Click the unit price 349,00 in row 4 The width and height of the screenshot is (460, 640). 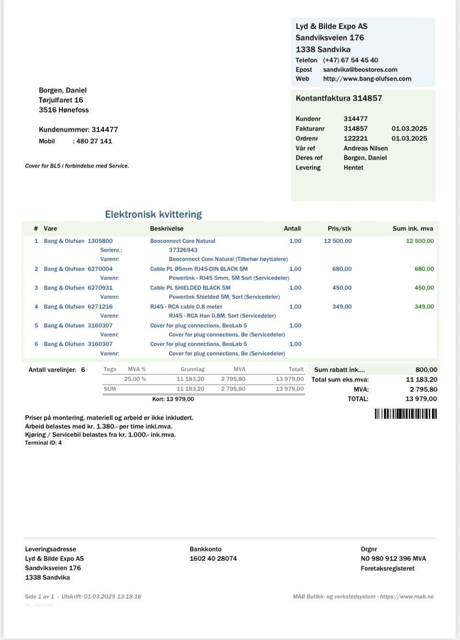click(342, 306)
